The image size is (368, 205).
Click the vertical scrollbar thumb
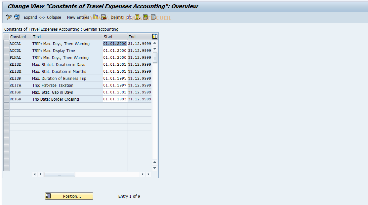pos(155,58)
